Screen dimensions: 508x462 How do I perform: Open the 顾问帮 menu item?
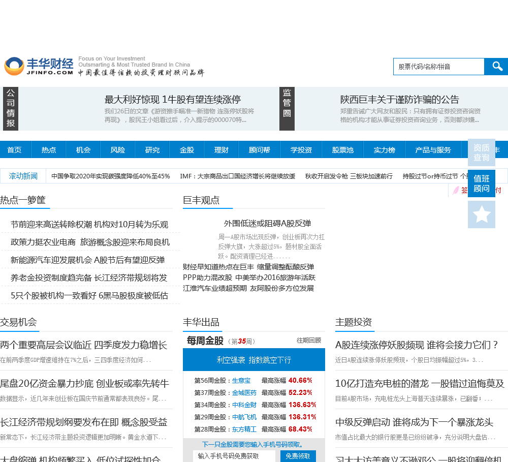point(260,150)
